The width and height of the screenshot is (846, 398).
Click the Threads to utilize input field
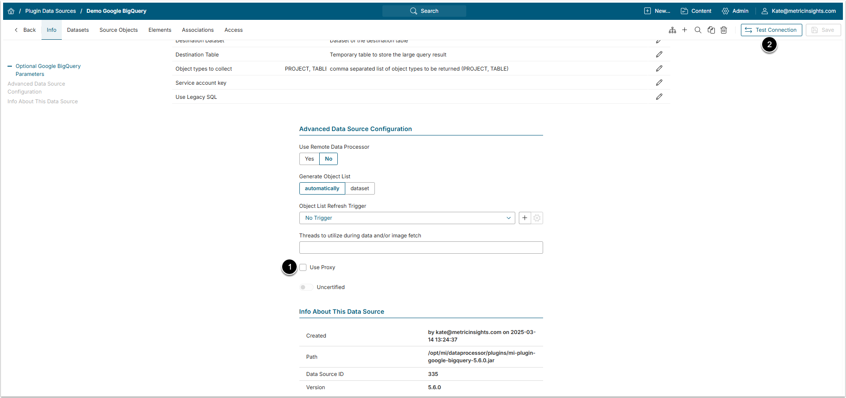coord(421,248)
